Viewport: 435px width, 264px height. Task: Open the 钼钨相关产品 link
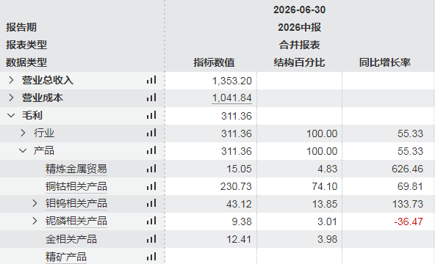coord(76,204)
